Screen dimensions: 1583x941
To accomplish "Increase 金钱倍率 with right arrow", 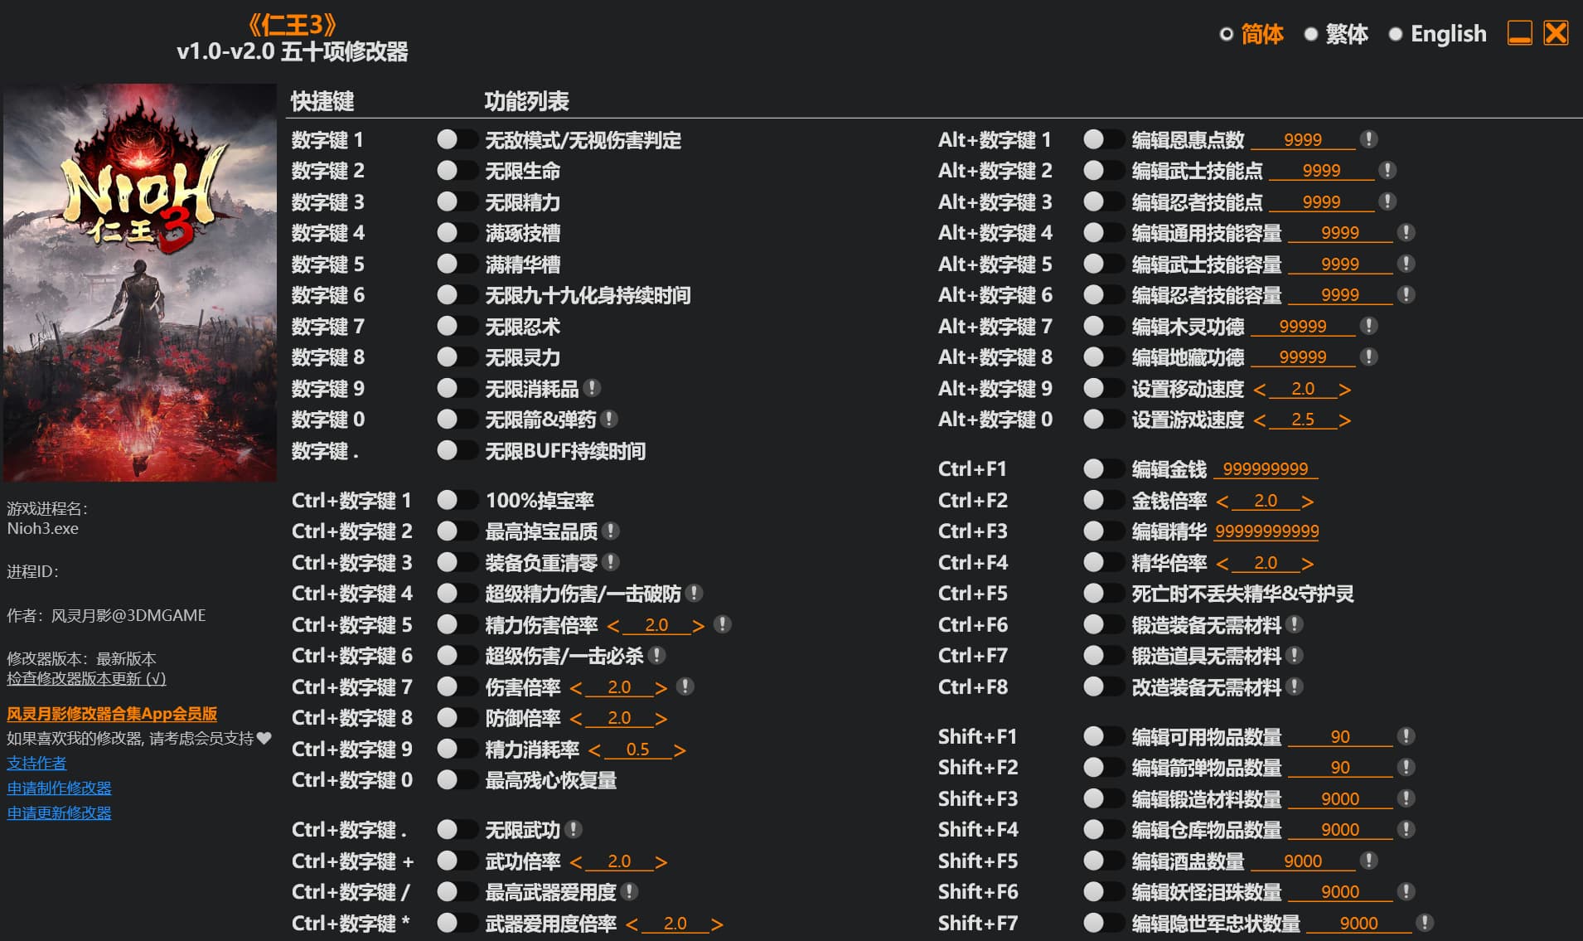I will [x=1307, y=501].
